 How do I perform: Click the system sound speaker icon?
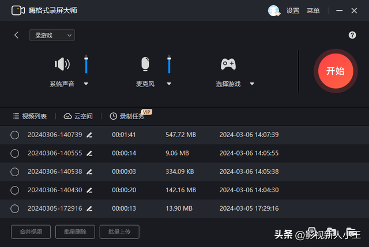(x=62, y=64)
